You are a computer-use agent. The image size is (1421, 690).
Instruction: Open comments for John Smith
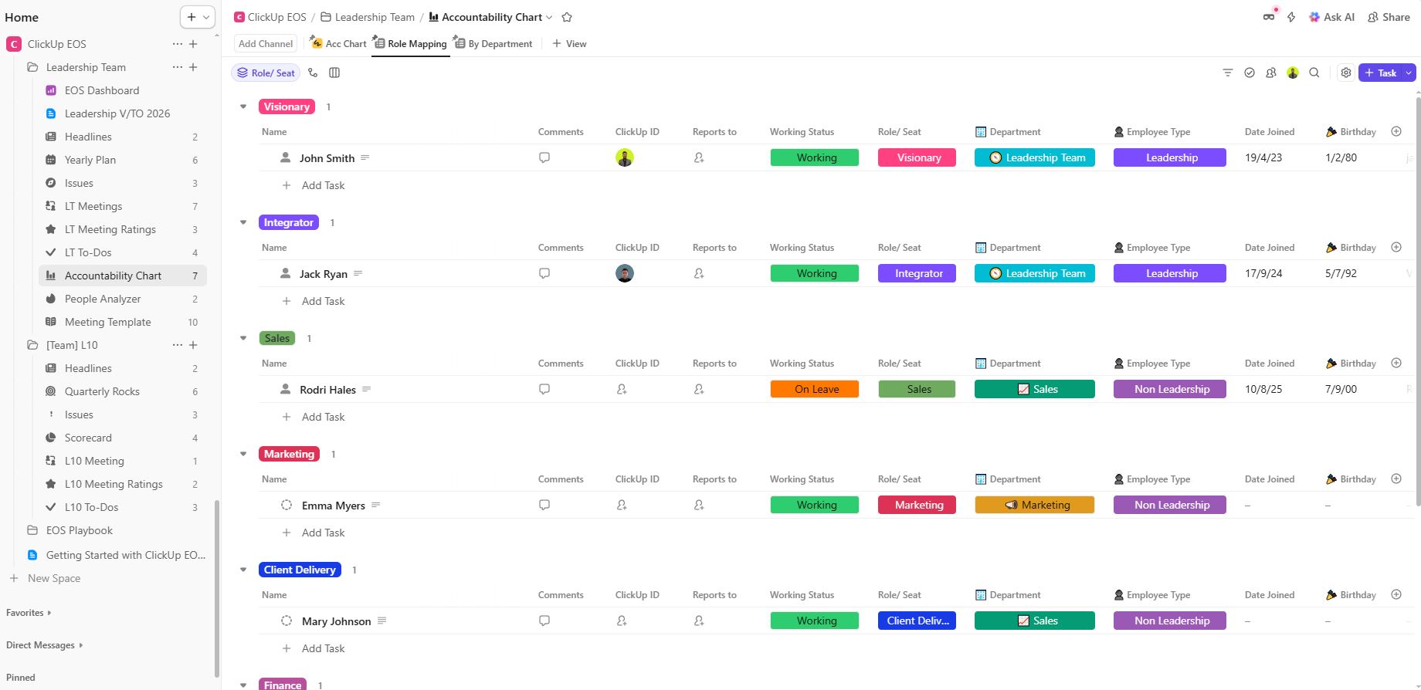[544, 157]
